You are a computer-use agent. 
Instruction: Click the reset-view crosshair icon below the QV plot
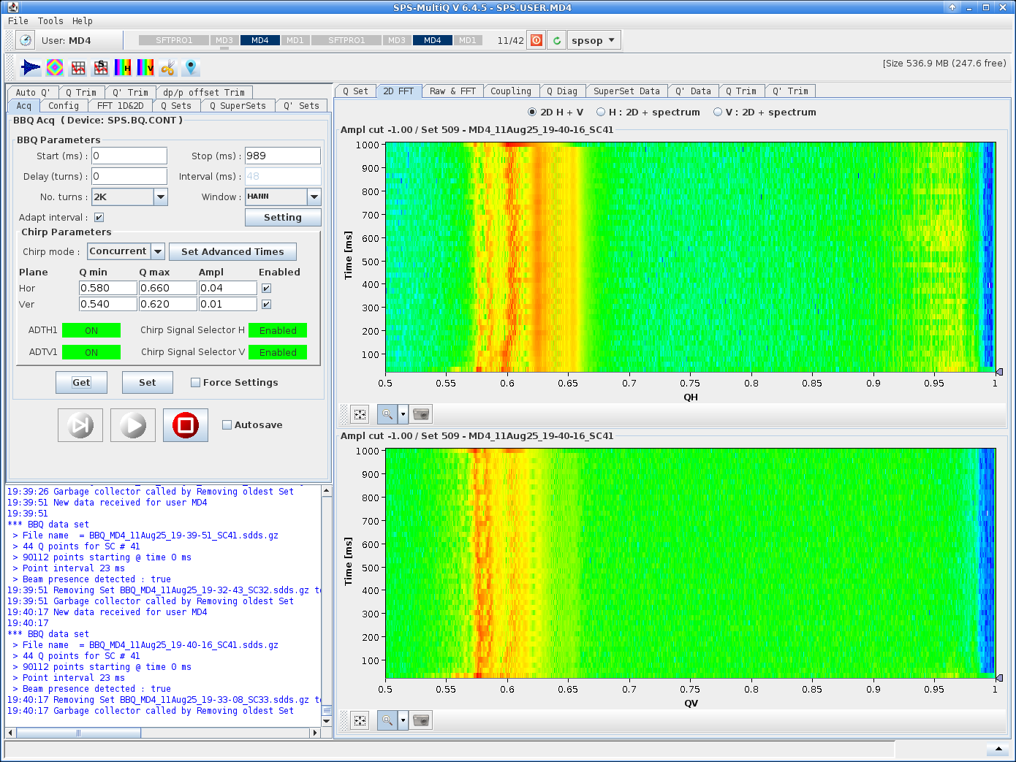(x=359, y=720)
